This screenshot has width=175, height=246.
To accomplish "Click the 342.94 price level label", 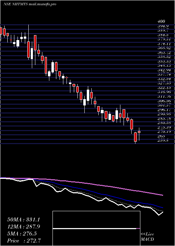I will [164, 70].
